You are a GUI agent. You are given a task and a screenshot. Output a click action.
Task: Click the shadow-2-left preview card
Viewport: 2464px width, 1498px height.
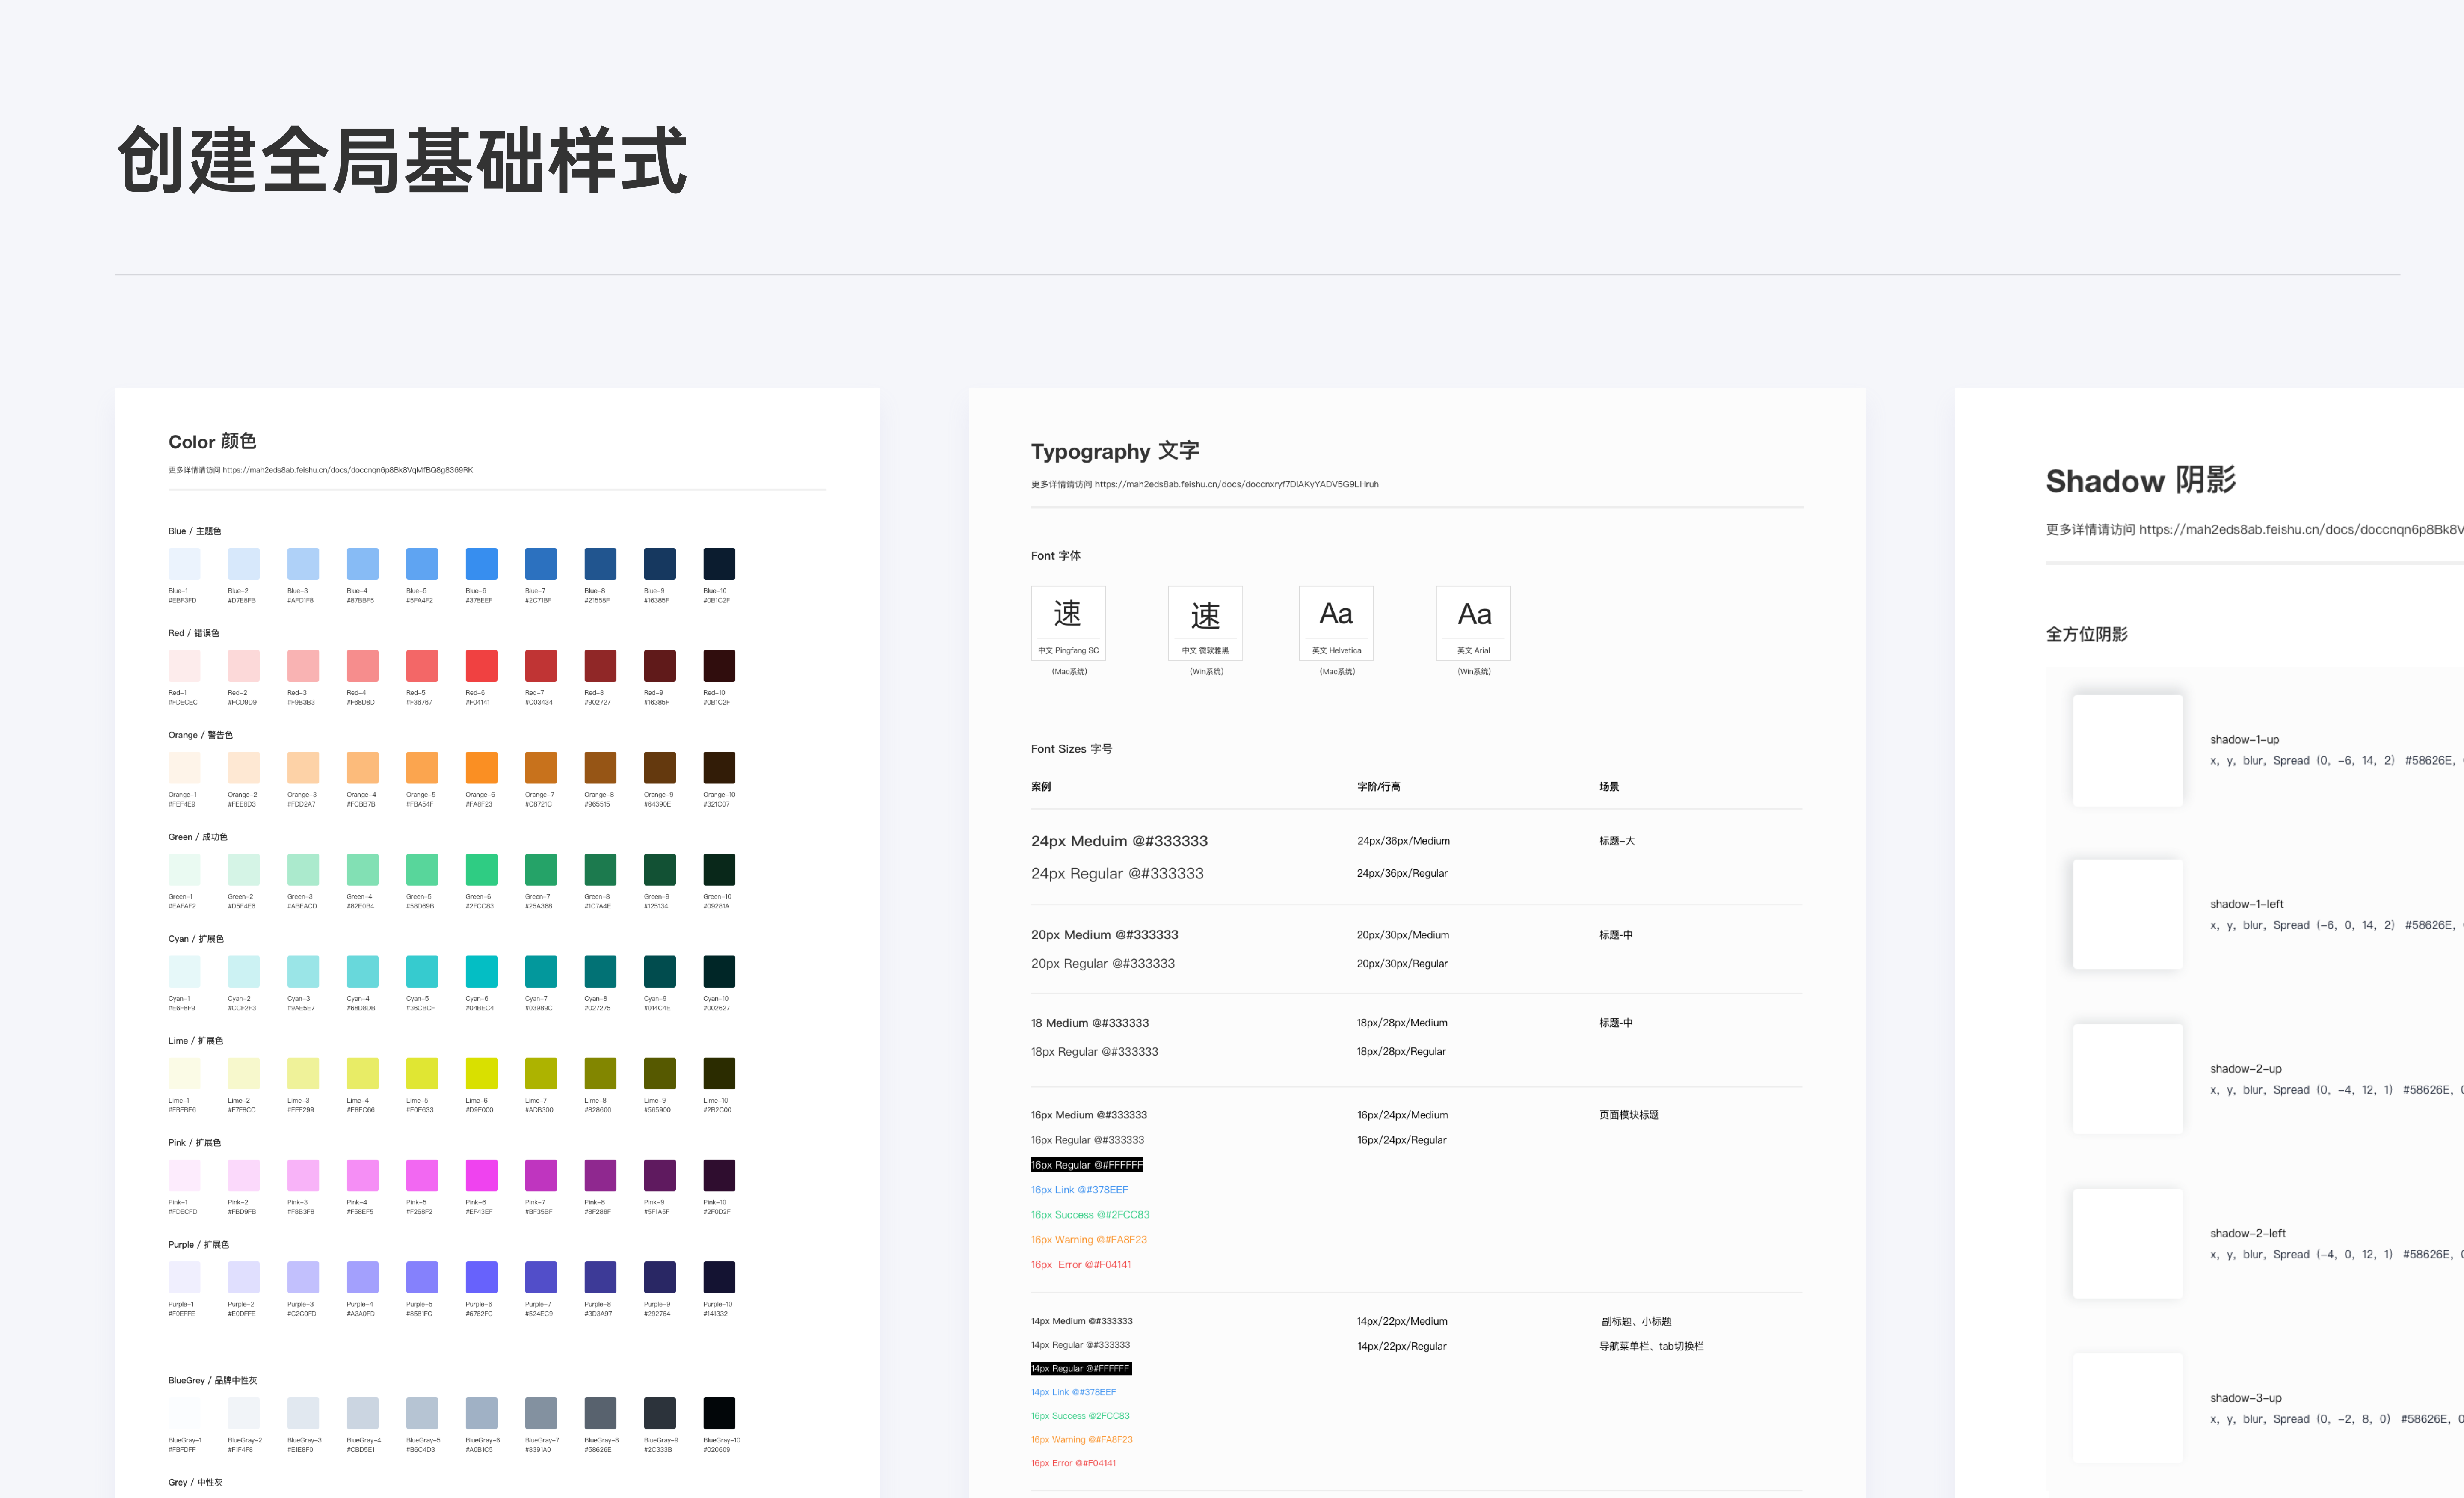click(2128, 1243)
